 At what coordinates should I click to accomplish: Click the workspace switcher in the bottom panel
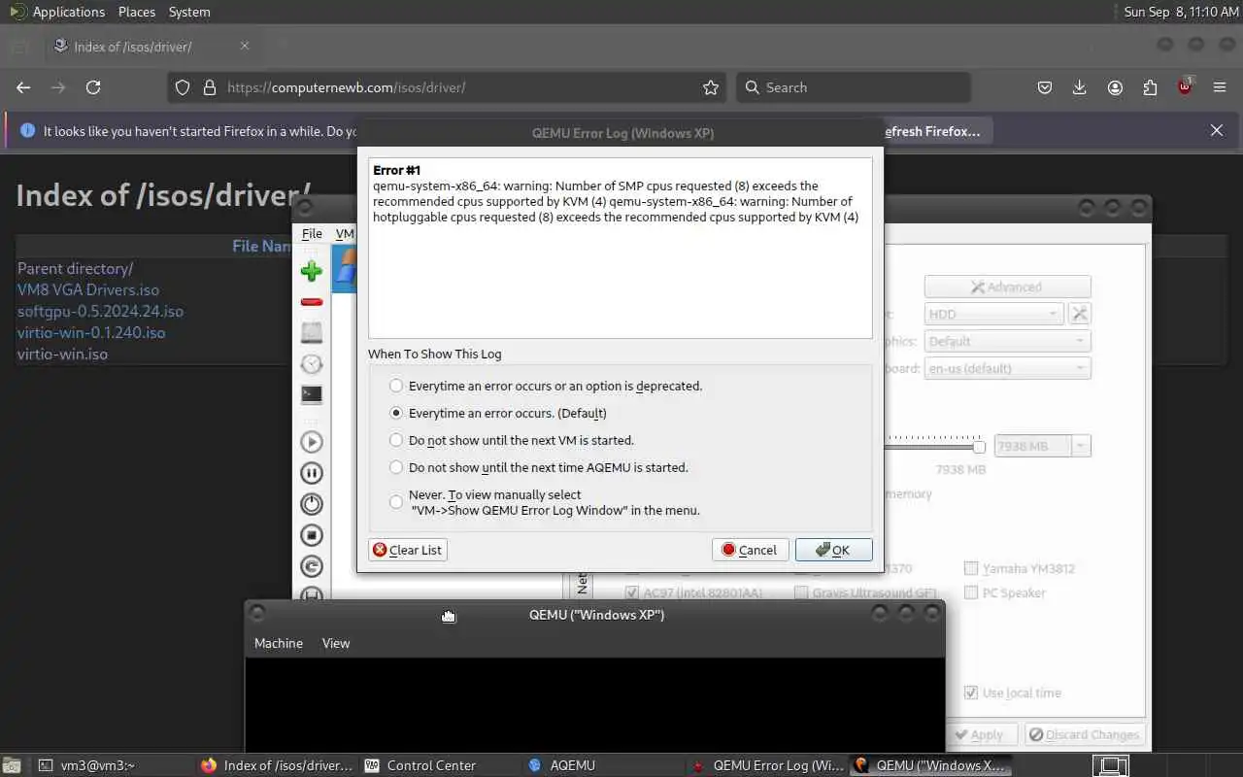(x=1112, y=765)
